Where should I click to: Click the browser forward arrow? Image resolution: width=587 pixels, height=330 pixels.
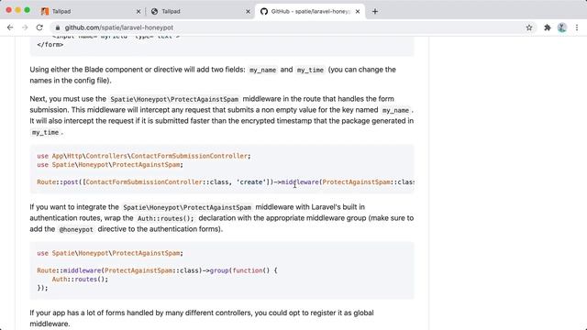[x=25, y=27]
